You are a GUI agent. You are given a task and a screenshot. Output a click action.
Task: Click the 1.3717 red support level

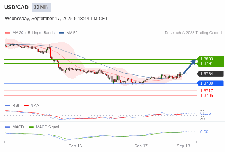(x=206, y=91)
